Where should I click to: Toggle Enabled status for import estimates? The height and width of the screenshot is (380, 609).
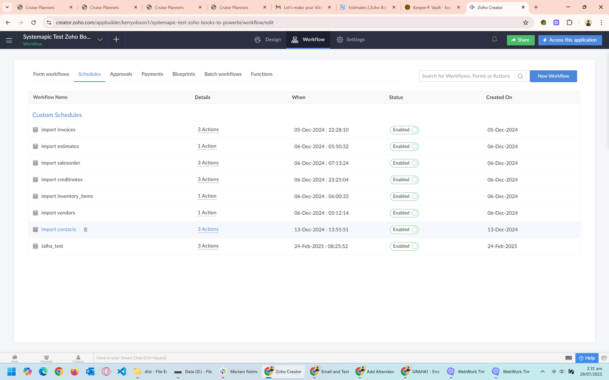point(404,146)
